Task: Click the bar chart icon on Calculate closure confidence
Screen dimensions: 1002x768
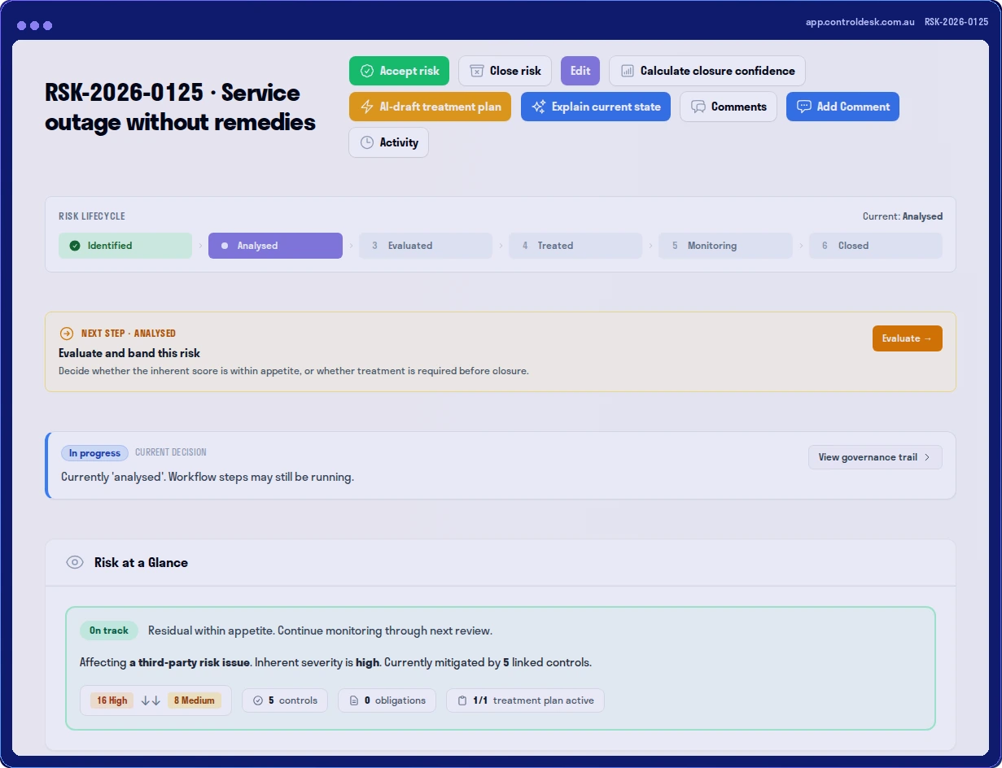Action: 628,71
